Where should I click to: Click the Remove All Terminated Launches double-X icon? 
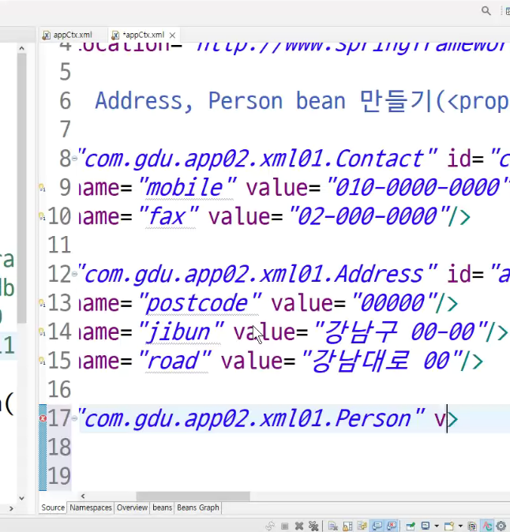click(x=313, y=526)
